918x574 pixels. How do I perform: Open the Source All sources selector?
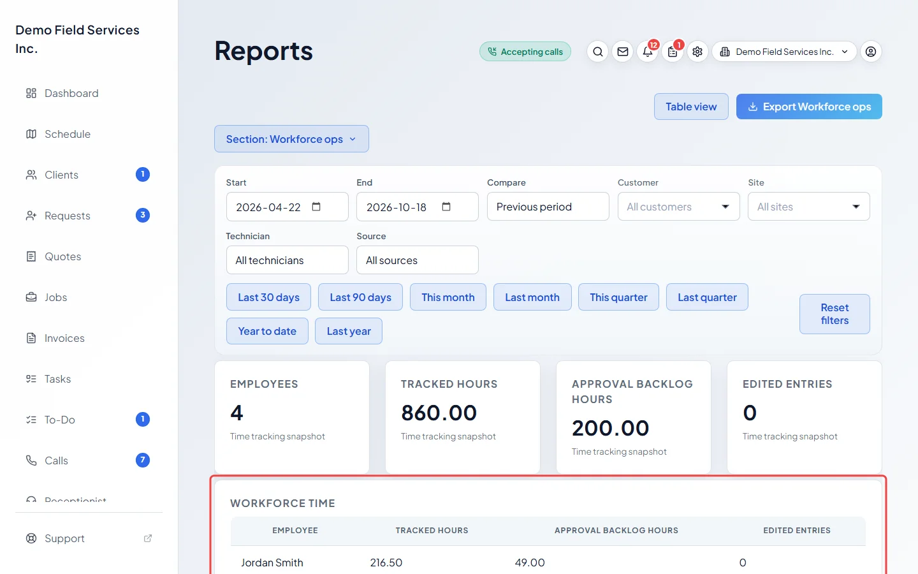click(x=417, y=260)
